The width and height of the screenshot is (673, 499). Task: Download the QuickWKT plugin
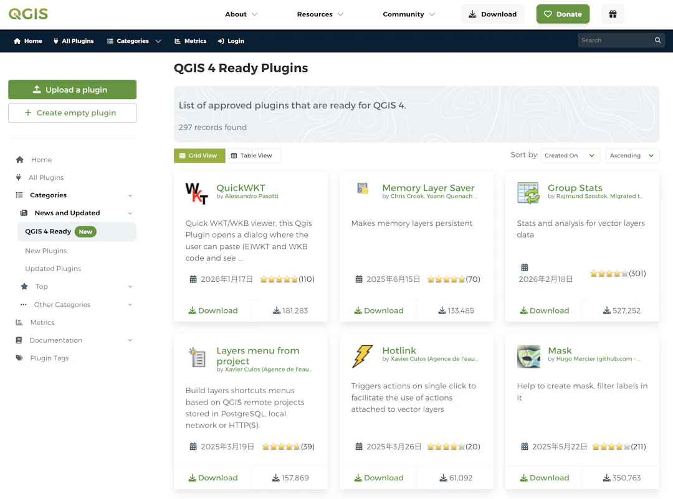[x=213, y=310]
